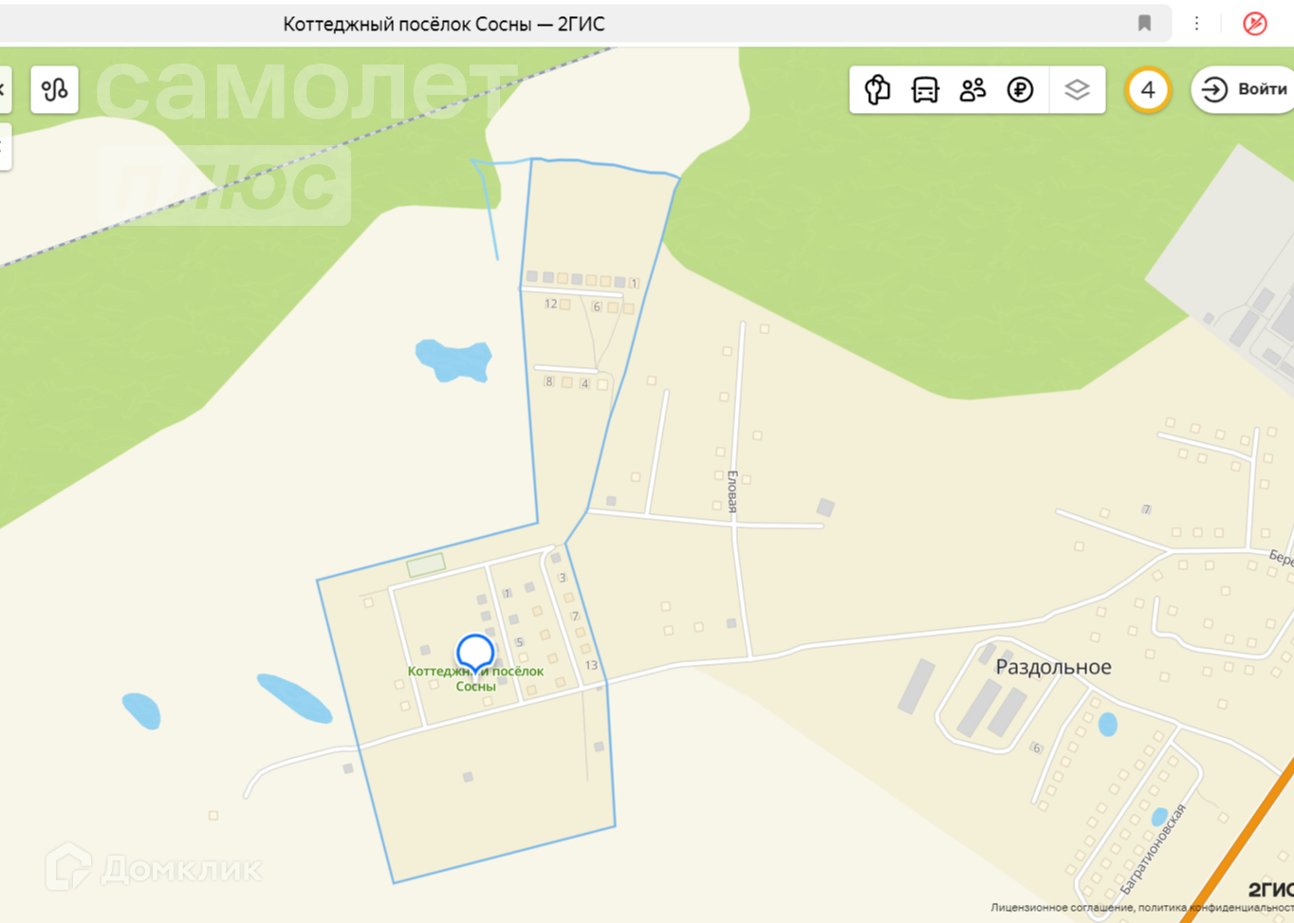Open the traffic score 4 indicator

tap(1148, 90)
